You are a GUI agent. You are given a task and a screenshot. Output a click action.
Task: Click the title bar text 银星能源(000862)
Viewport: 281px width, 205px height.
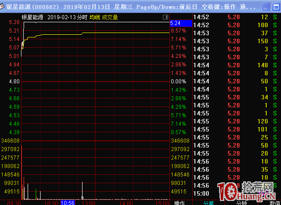tap(33, 7)
